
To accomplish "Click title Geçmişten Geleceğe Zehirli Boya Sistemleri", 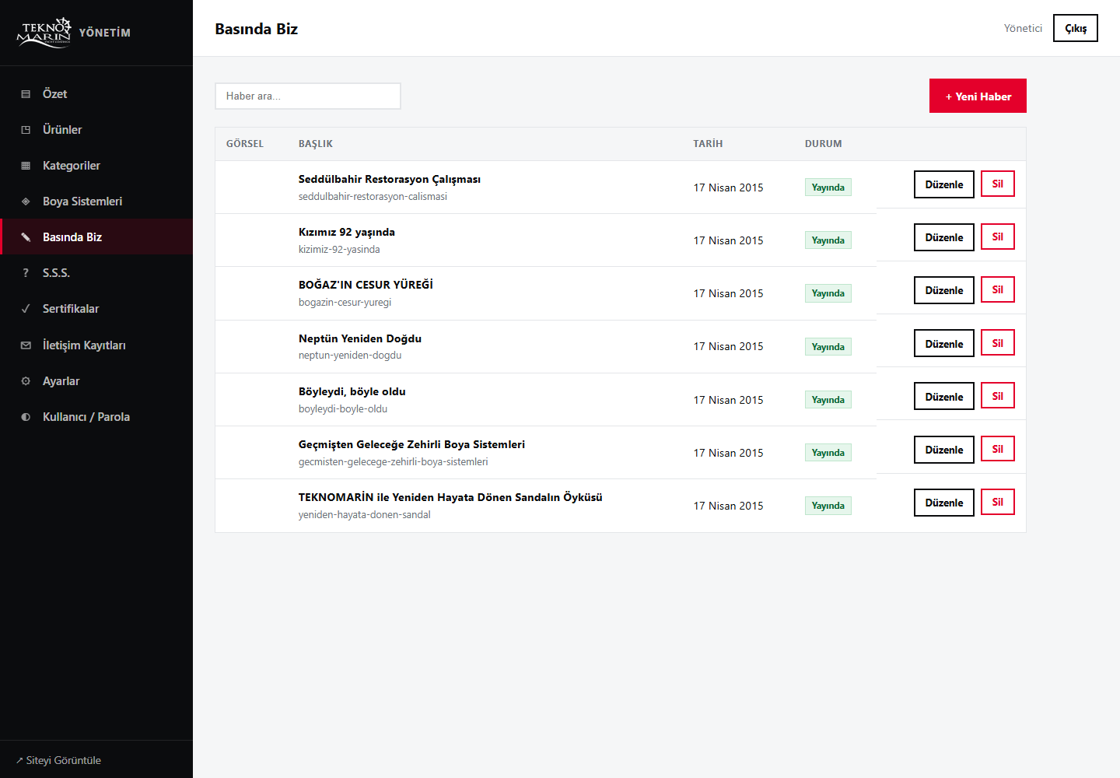I will tap(411, 444).
